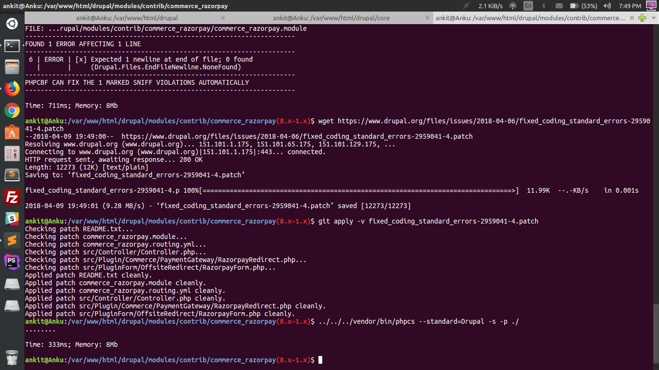Screen dimensions: 659x370
Task: Click 'Connecting to www.drupal.org' line
Action: coord(176,152)
